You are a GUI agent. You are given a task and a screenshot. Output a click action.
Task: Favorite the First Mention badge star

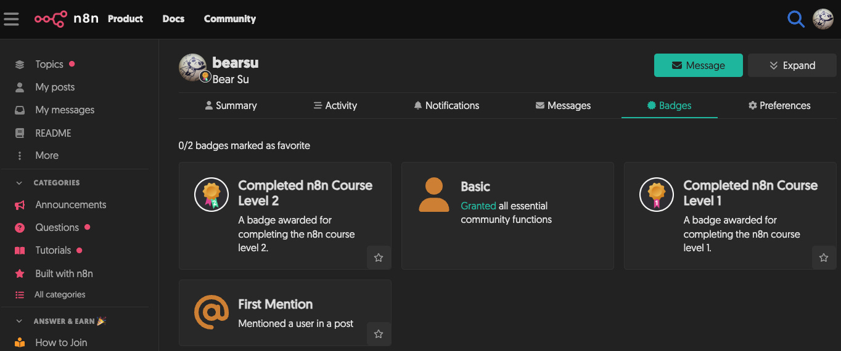click(379, 334)
